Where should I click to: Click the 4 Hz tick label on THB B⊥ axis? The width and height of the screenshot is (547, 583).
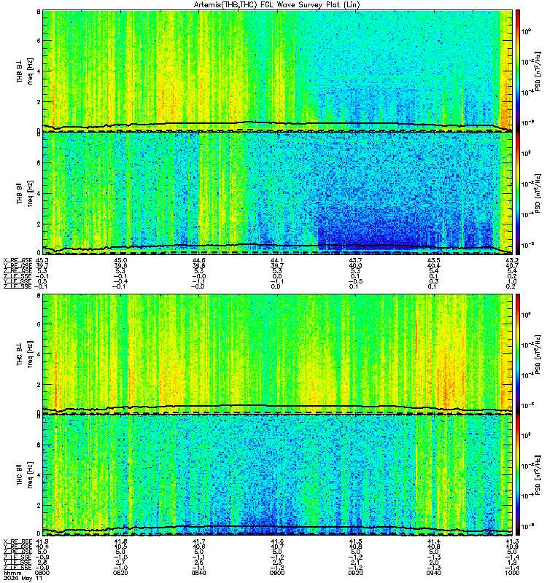pos(39,71)
